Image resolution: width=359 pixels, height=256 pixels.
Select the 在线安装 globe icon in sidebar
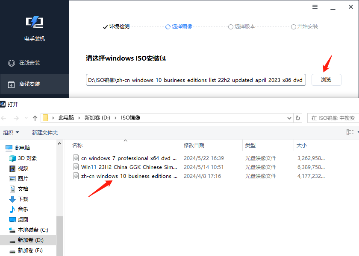click(x=12, y=62)
